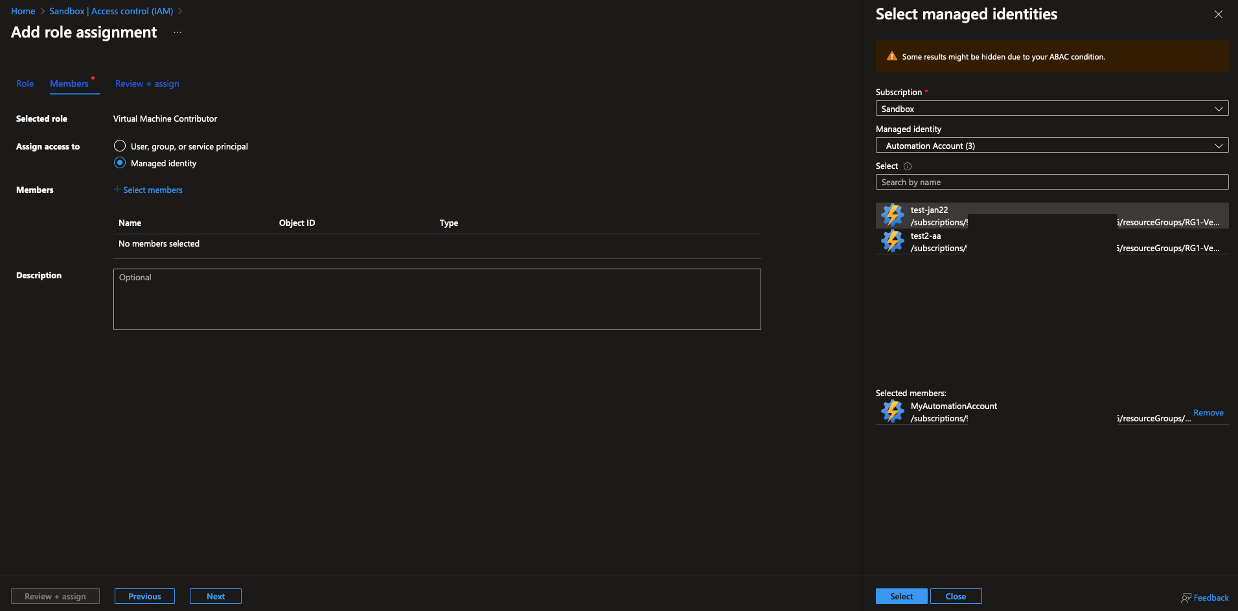Screen dimensions: 1238x611
Task: Go to Home in breadcrumb
Action: click(23, 11)
